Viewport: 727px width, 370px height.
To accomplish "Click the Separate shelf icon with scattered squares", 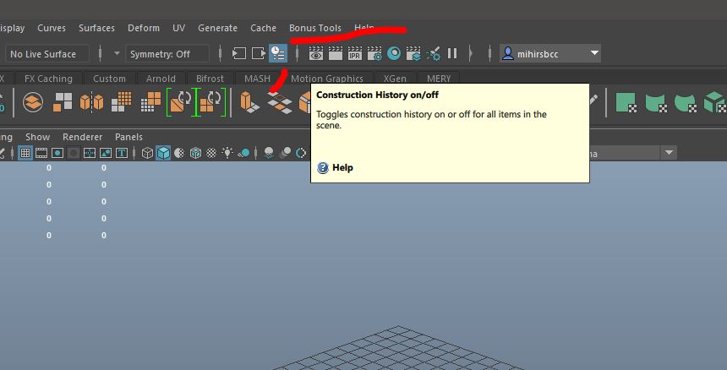I will point(62,102).
